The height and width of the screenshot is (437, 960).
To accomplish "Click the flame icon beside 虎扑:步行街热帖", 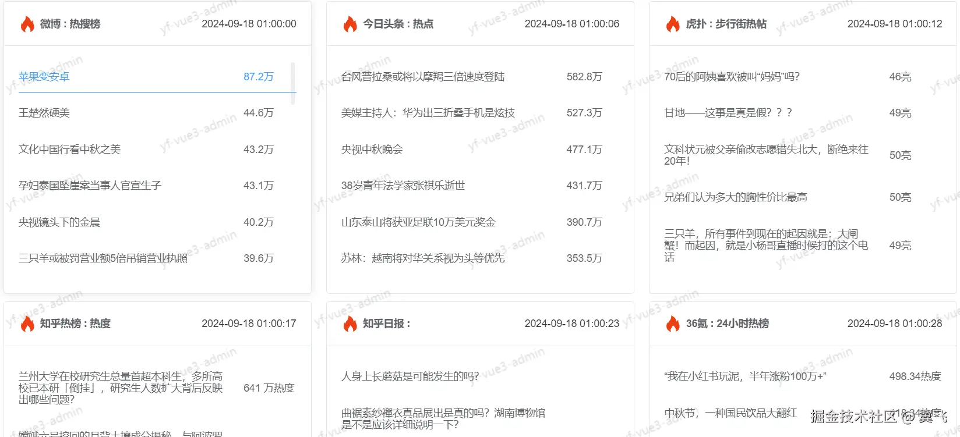I will click(673, 24).
